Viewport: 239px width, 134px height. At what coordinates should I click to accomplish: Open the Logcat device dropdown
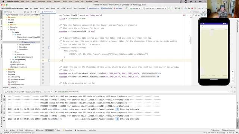[x=28, y=92]
